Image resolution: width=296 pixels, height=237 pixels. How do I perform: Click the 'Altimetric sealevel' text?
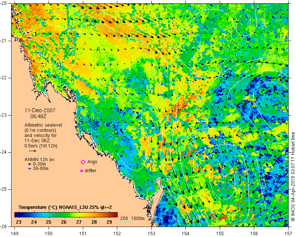43,125
